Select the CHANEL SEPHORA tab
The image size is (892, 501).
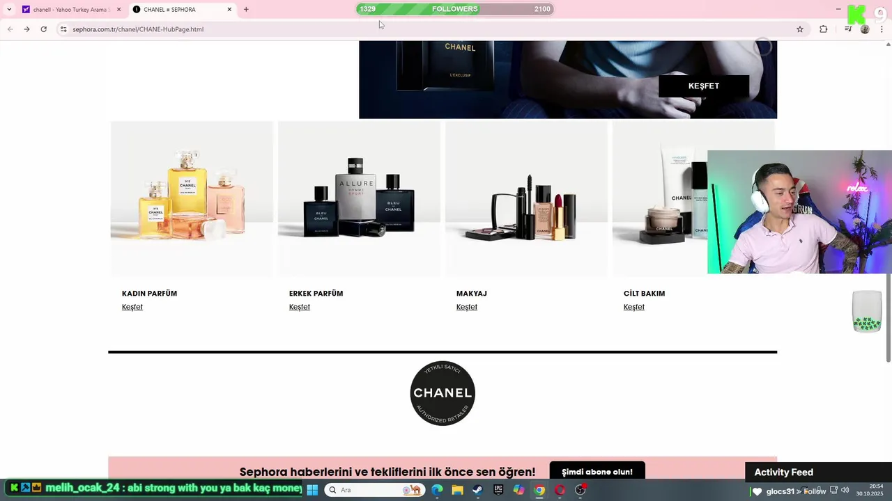tap(181, 10)
